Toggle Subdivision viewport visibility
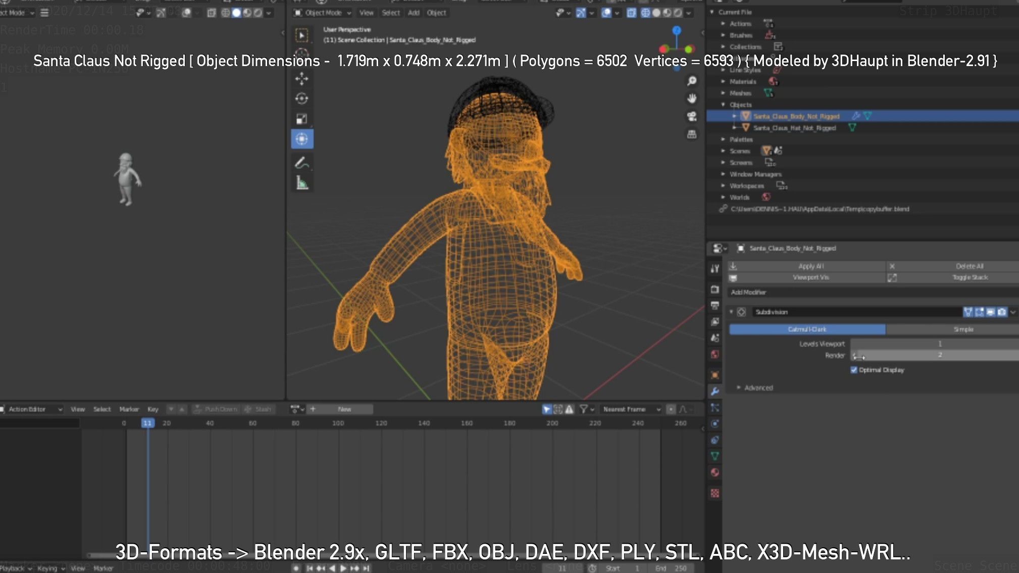Screen dimensions: 1019x573 (990, 312)
